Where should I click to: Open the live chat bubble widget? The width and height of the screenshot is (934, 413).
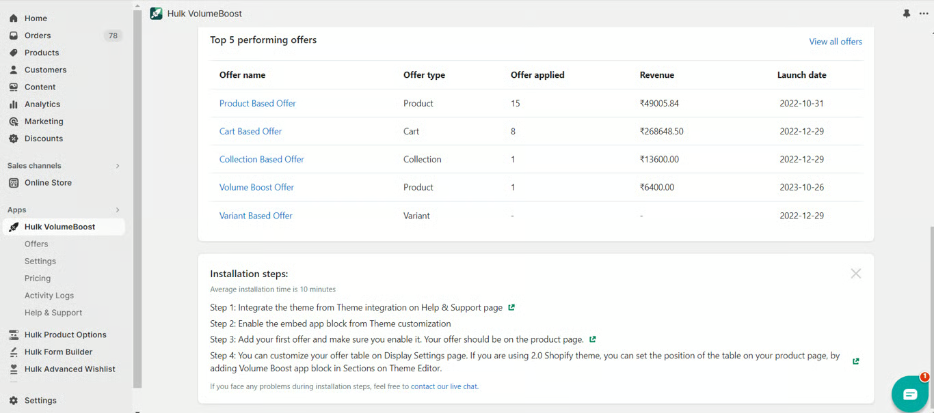910,394
